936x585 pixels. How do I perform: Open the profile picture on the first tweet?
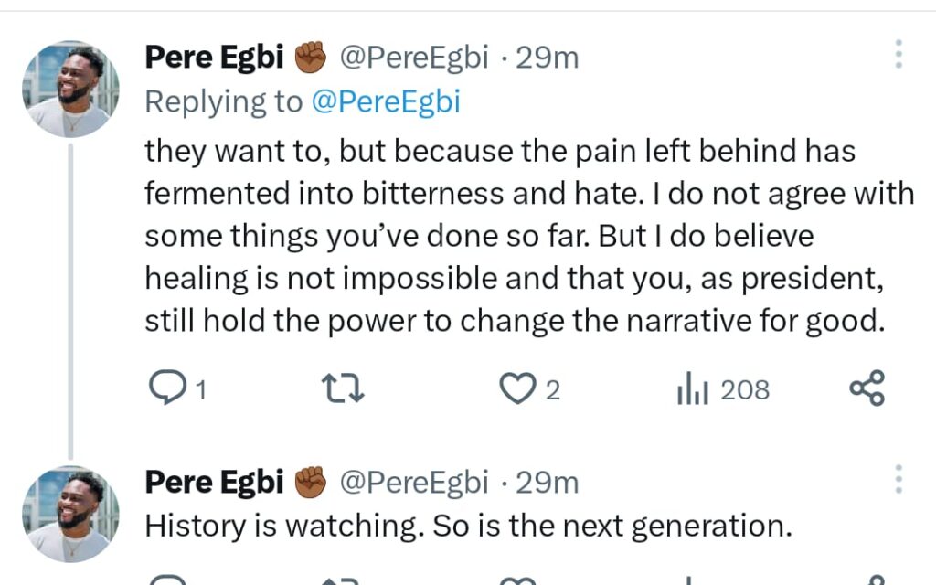coord(70,90)
